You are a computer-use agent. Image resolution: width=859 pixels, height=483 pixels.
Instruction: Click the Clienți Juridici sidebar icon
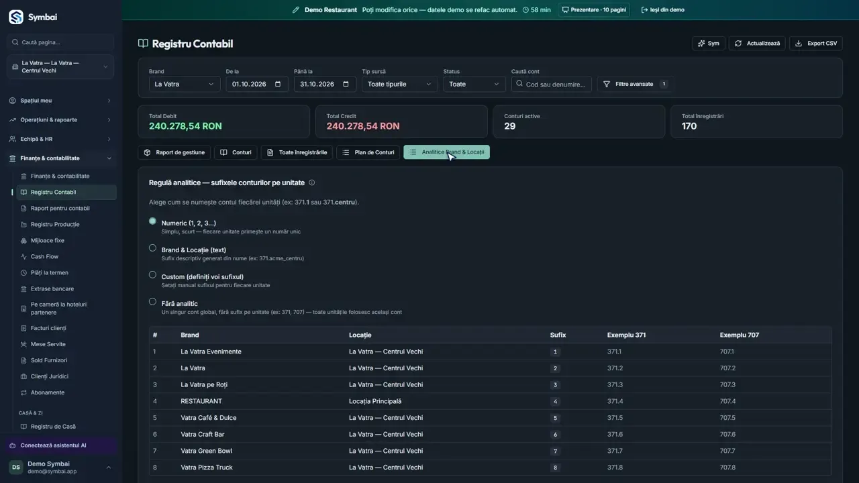(24, 377)
